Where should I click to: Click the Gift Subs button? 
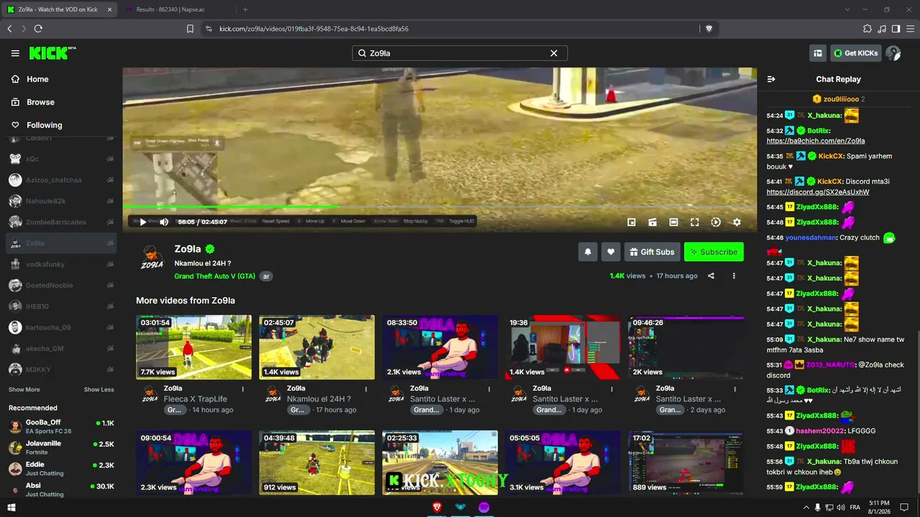point(652,252)
